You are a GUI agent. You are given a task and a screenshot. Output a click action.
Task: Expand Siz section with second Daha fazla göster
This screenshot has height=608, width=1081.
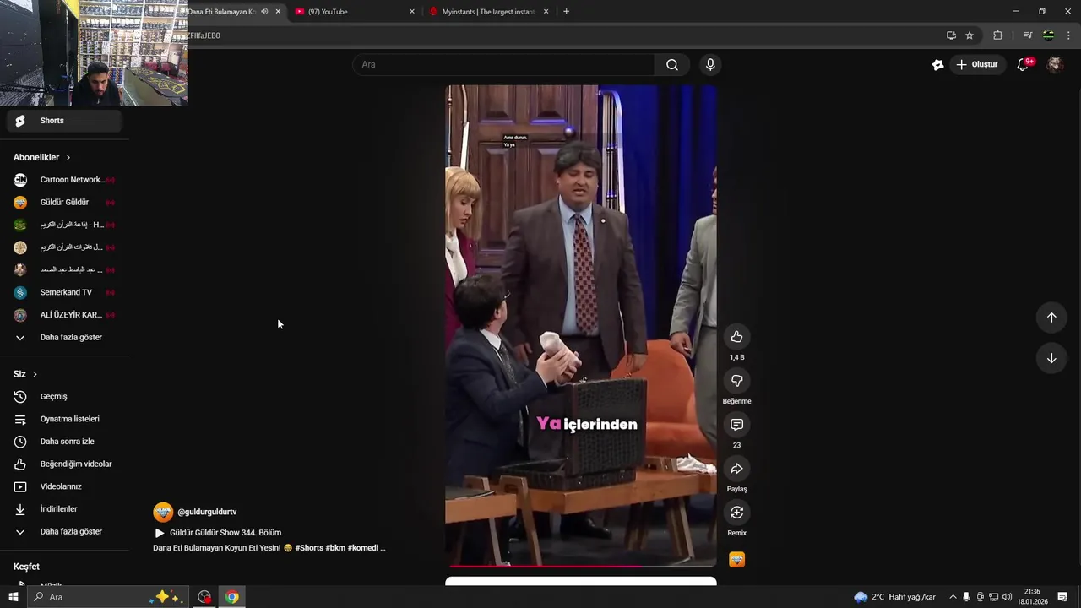[x=64, y=532]
